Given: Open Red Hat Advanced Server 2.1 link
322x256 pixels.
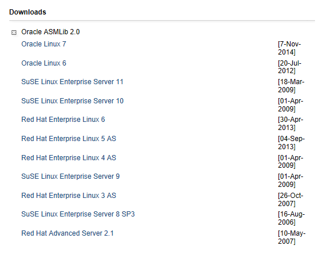Looking at the screenshot, I should (x=67, y=233).
